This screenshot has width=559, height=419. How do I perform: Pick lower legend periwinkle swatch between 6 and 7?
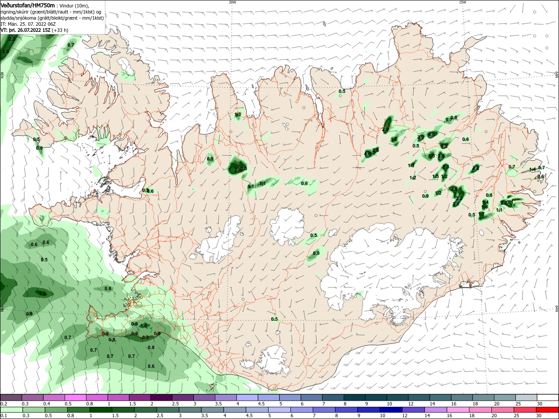coord(301,410)
